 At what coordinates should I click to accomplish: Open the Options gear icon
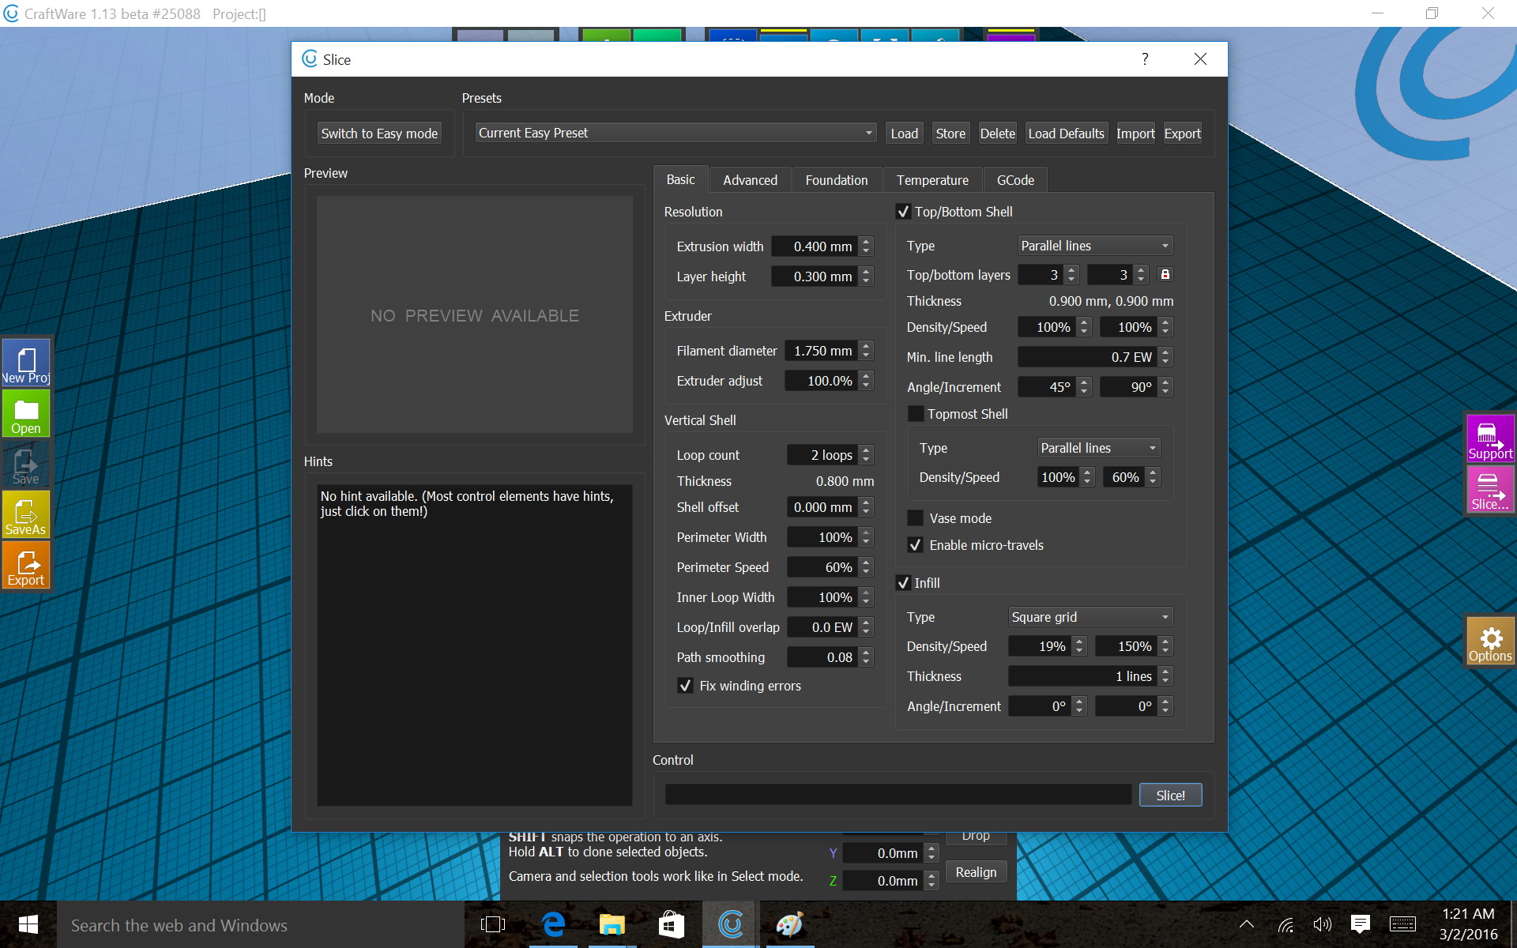pos(1490,641)
